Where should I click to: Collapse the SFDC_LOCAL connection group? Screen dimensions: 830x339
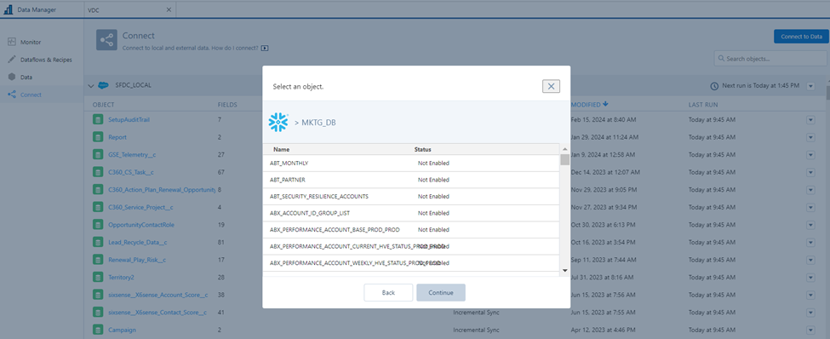[x=90, y=85]
